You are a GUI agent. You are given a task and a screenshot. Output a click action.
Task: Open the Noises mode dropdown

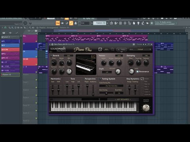tap(119, 56)
